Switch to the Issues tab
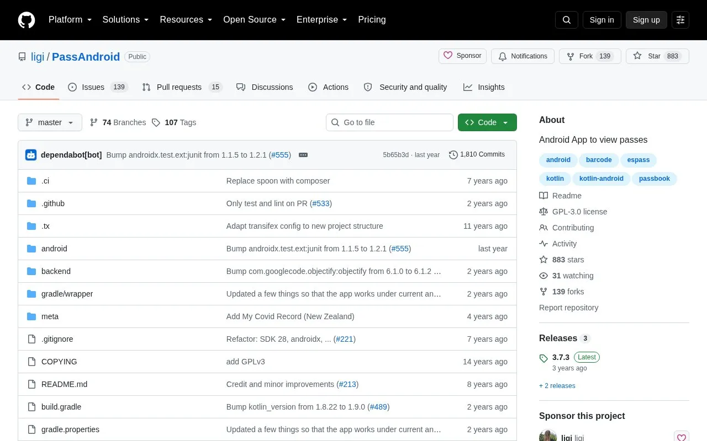This screenshot has width=707, height=441. [98, 87]
